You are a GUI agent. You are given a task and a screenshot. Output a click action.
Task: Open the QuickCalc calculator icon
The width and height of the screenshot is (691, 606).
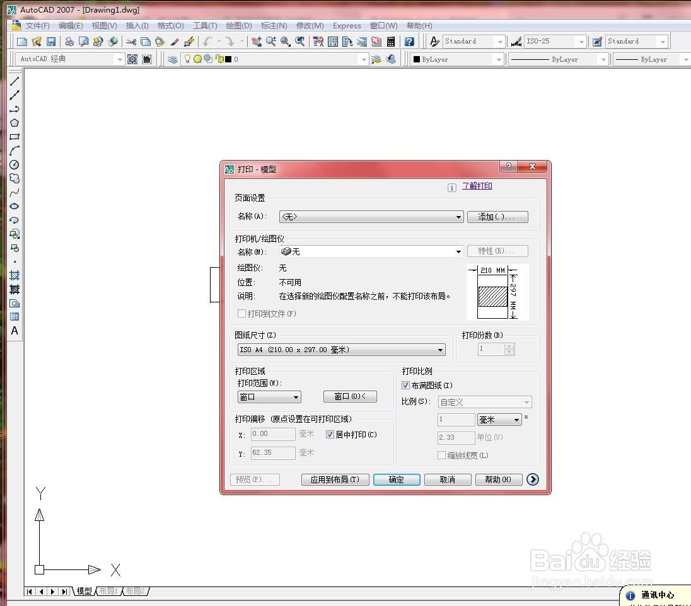(390, 42)
